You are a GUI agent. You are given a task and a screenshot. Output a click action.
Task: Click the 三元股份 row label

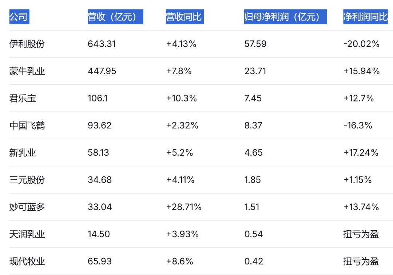pos(27,180)
